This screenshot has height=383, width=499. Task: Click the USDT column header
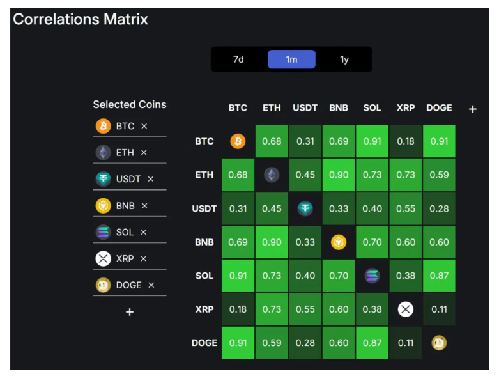point(305,108)
